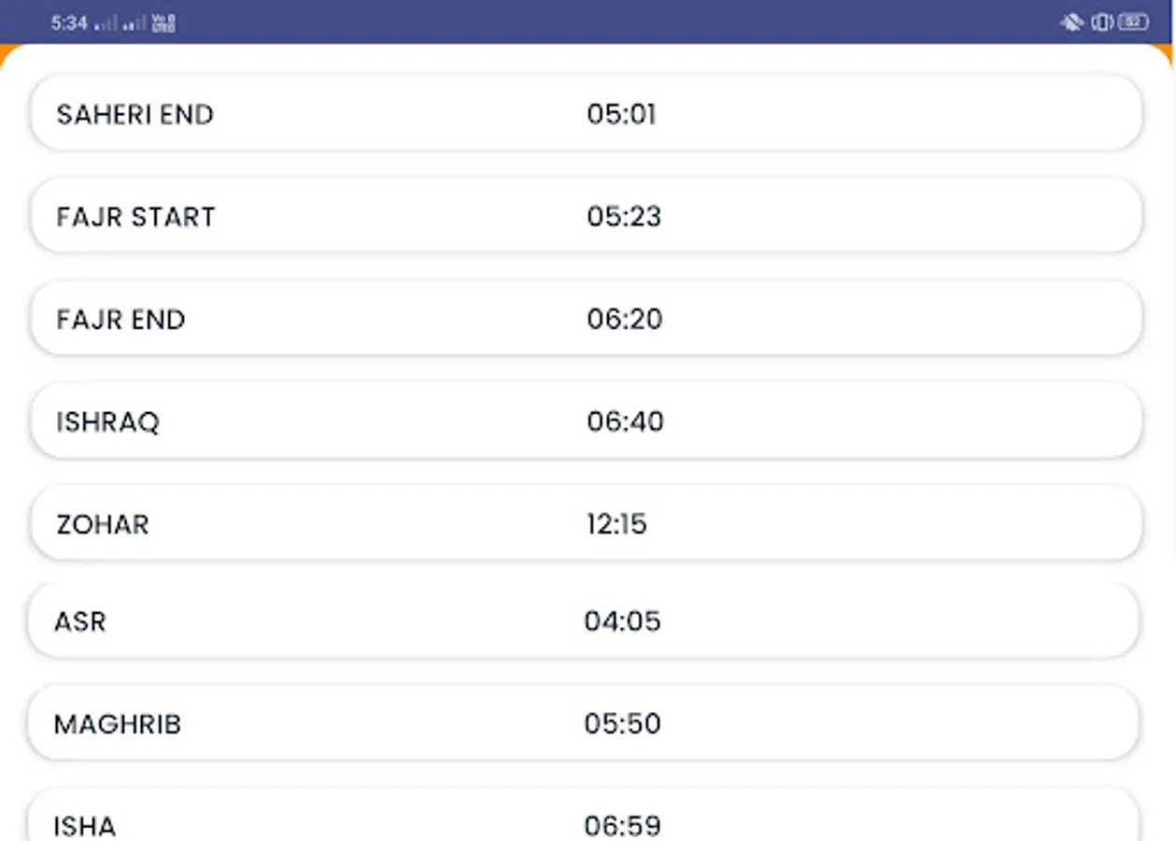
Task: Tap the 5:34 clock in status bar
Action: point(68,23)
